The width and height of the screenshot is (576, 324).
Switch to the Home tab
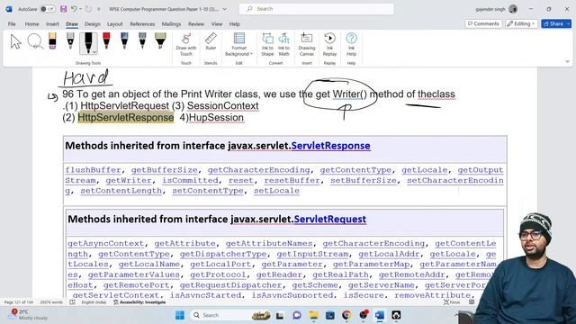click(32, 24)
